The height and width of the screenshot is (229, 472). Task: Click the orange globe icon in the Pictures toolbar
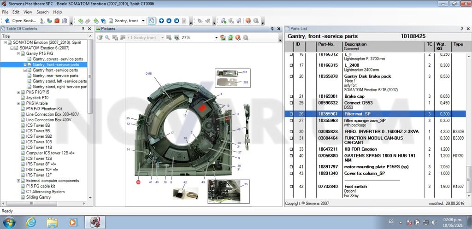click(238, 38)
